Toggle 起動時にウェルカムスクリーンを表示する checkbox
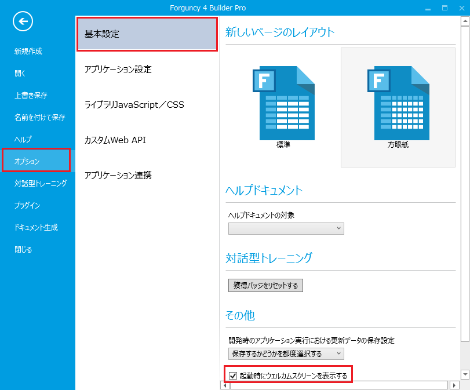 coord(233,376)
